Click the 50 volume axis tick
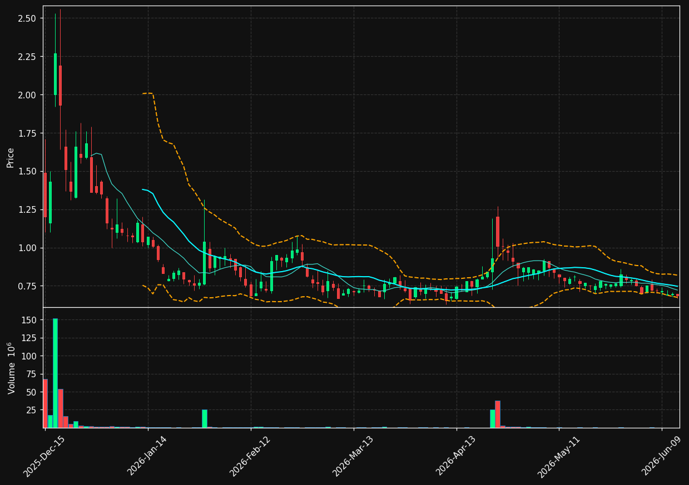 pos(32,392)
